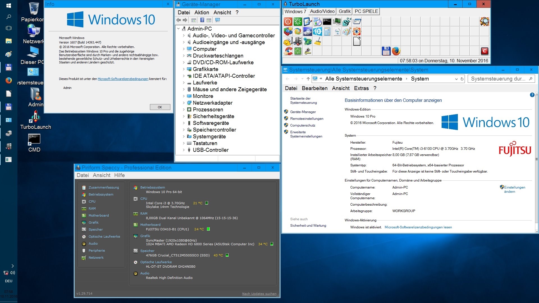Open address bar history dropdown in Systemsteuerung
This screenshot has height=303, width=539.
[456, 79]
